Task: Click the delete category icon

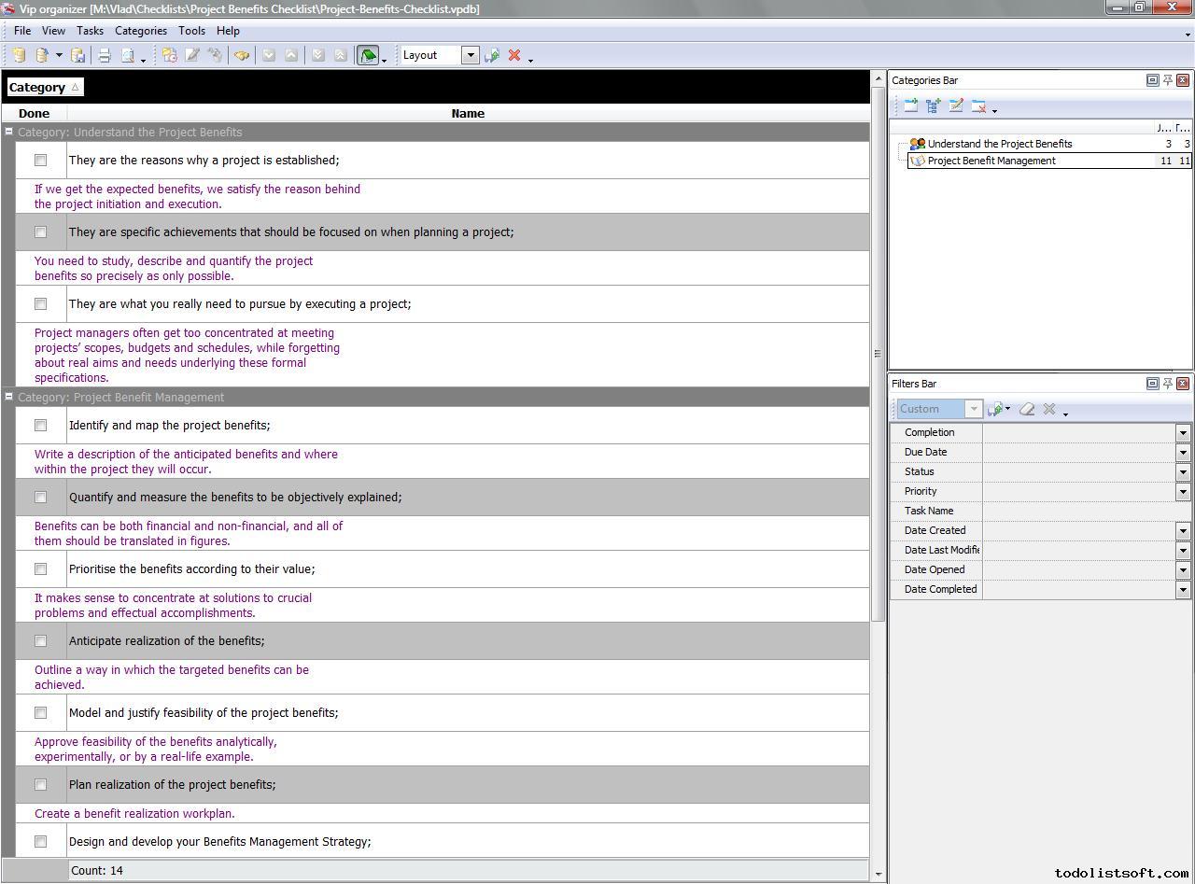Action: tap(978, 106)
